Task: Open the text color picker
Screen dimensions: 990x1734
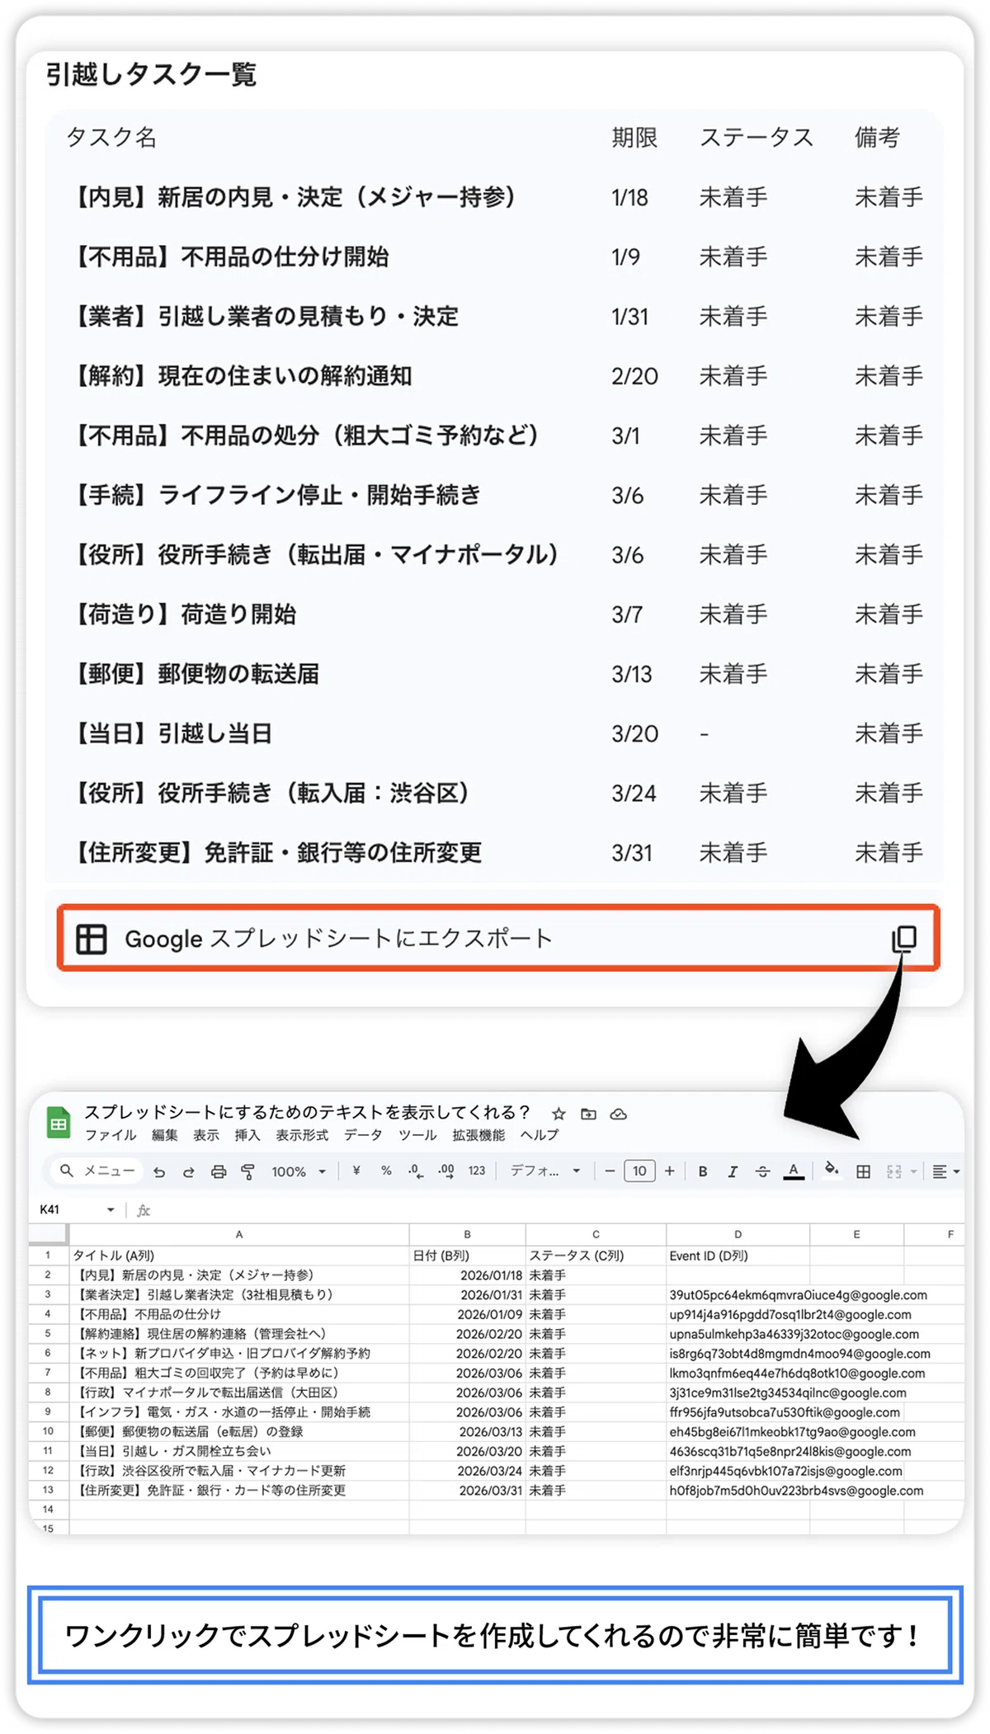Action: coord(794,1171)
